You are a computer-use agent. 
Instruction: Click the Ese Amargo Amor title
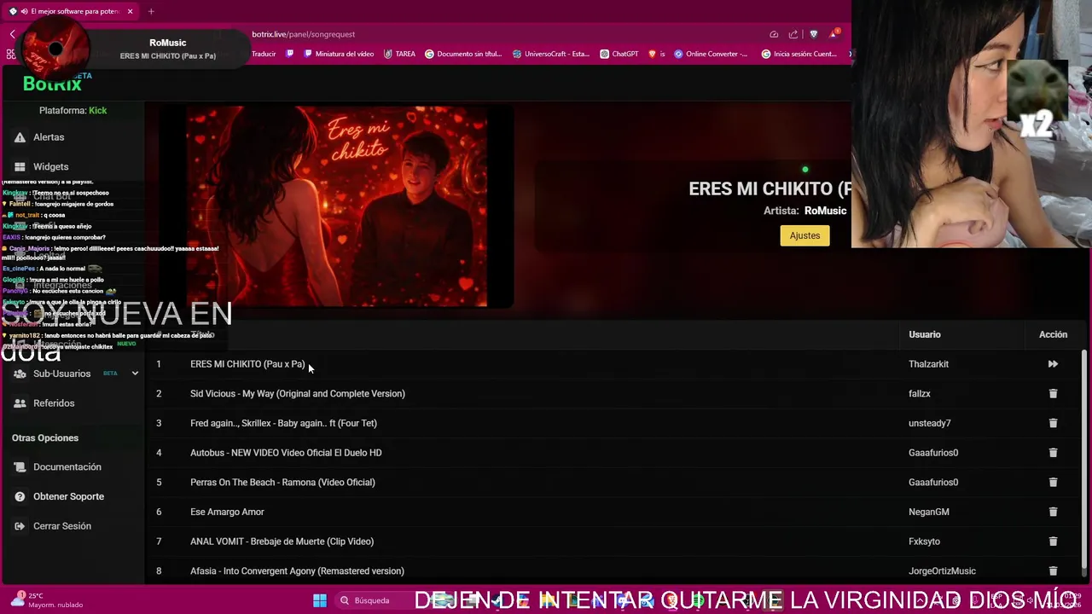point(227,512)
